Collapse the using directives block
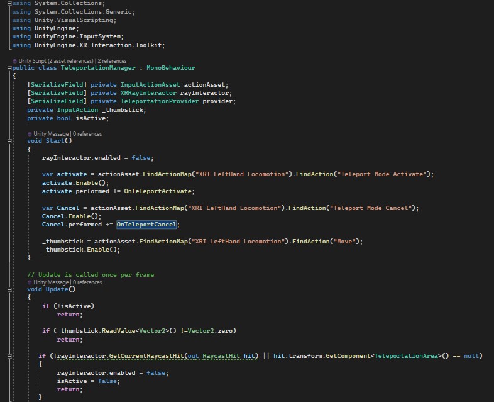Image resolution: width=494 pixels, height=402 pixels. tap(9, 3)
